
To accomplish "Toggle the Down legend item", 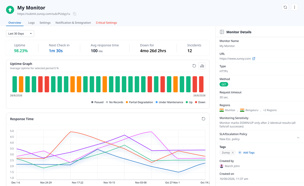I will [200, 102].
